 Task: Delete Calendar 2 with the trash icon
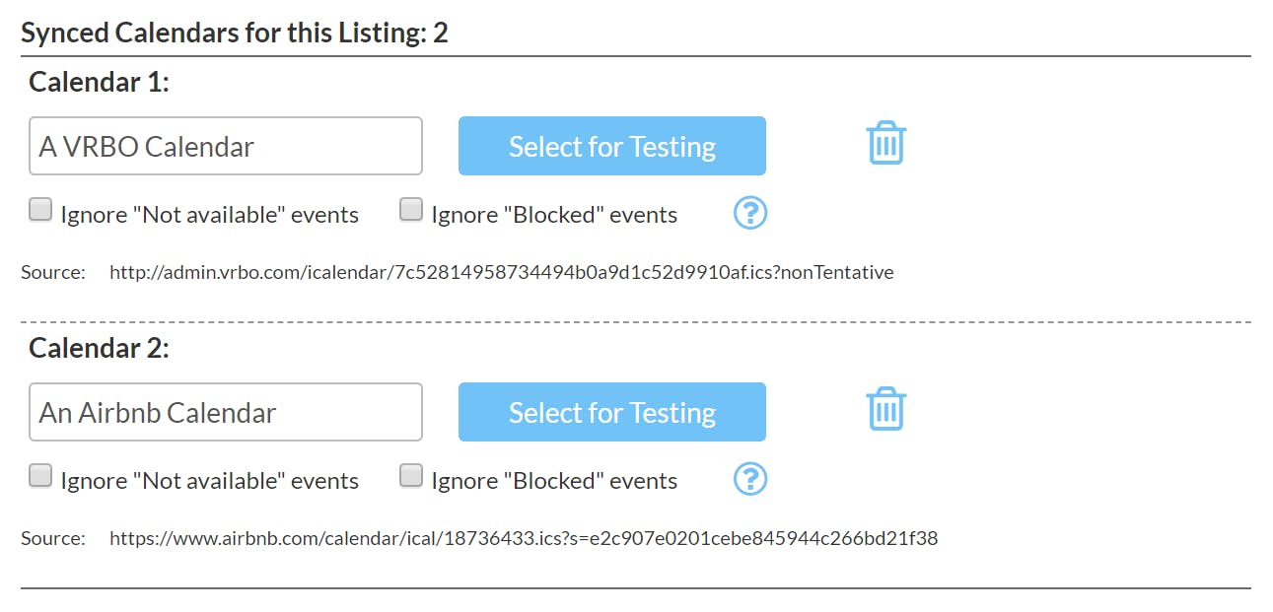tap(885, 410)
